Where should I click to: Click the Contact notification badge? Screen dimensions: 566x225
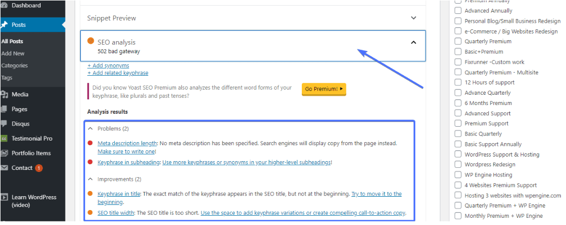[x=39, y=168]
